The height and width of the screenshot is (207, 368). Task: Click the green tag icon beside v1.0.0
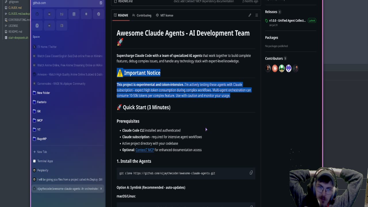[267, 21]
